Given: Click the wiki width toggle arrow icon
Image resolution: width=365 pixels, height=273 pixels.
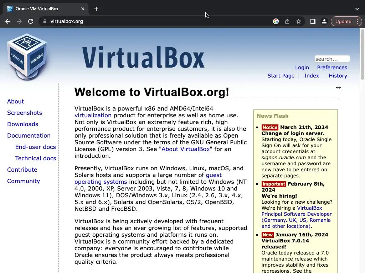Looking at the screenshot, I should point(338,87).
